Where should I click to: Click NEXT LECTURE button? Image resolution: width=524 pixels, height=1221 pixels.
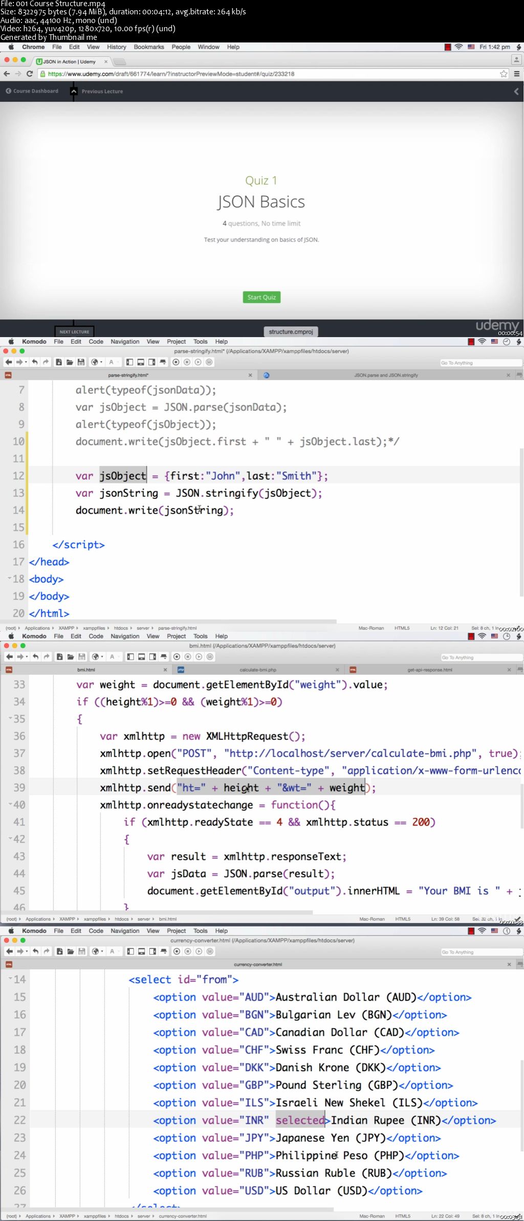click(74, 331)
